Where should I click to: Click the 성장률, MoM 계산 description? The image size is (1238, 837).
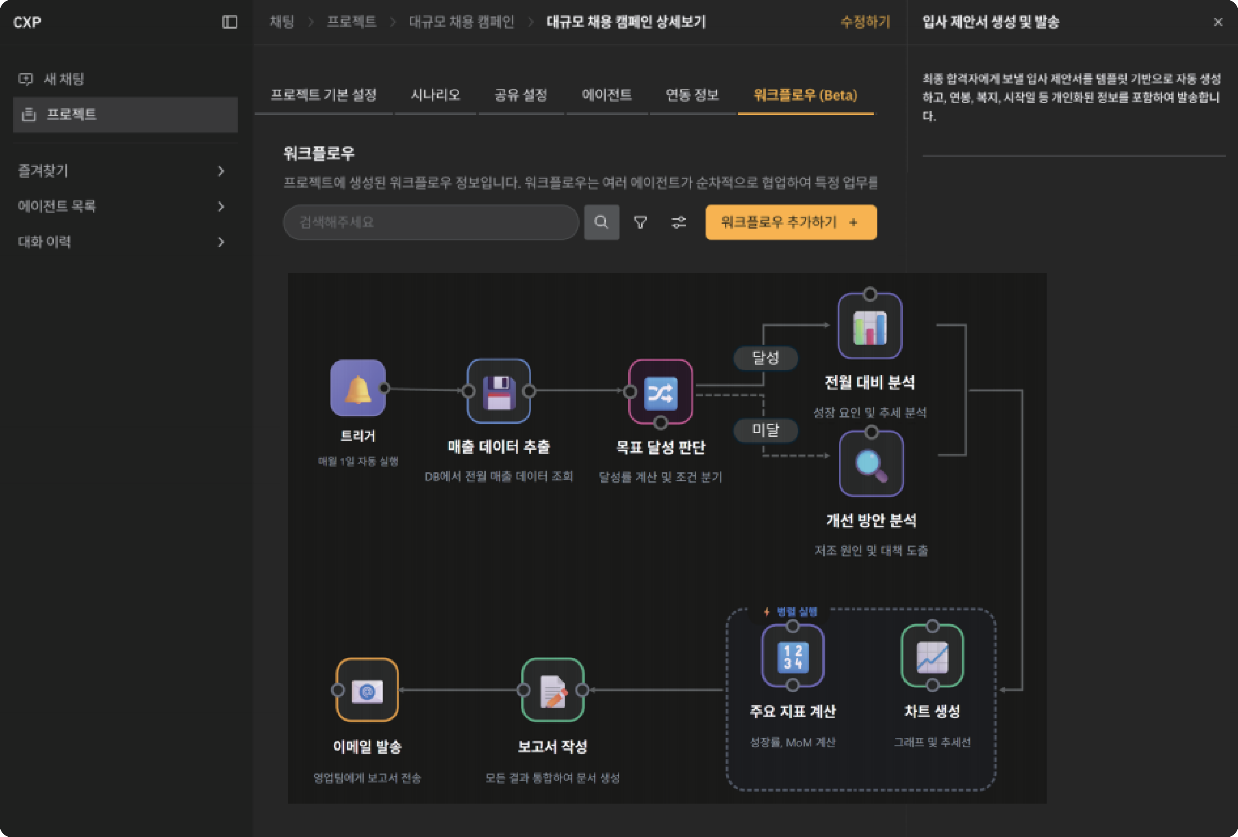pos(793,742)
